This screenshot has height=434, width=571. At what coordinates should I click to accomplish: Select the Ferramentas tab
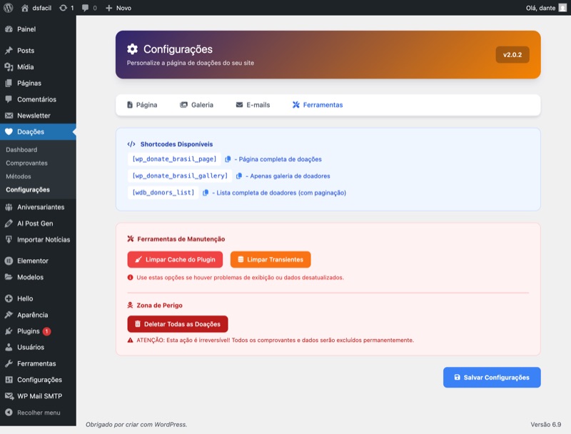[317, 105]
